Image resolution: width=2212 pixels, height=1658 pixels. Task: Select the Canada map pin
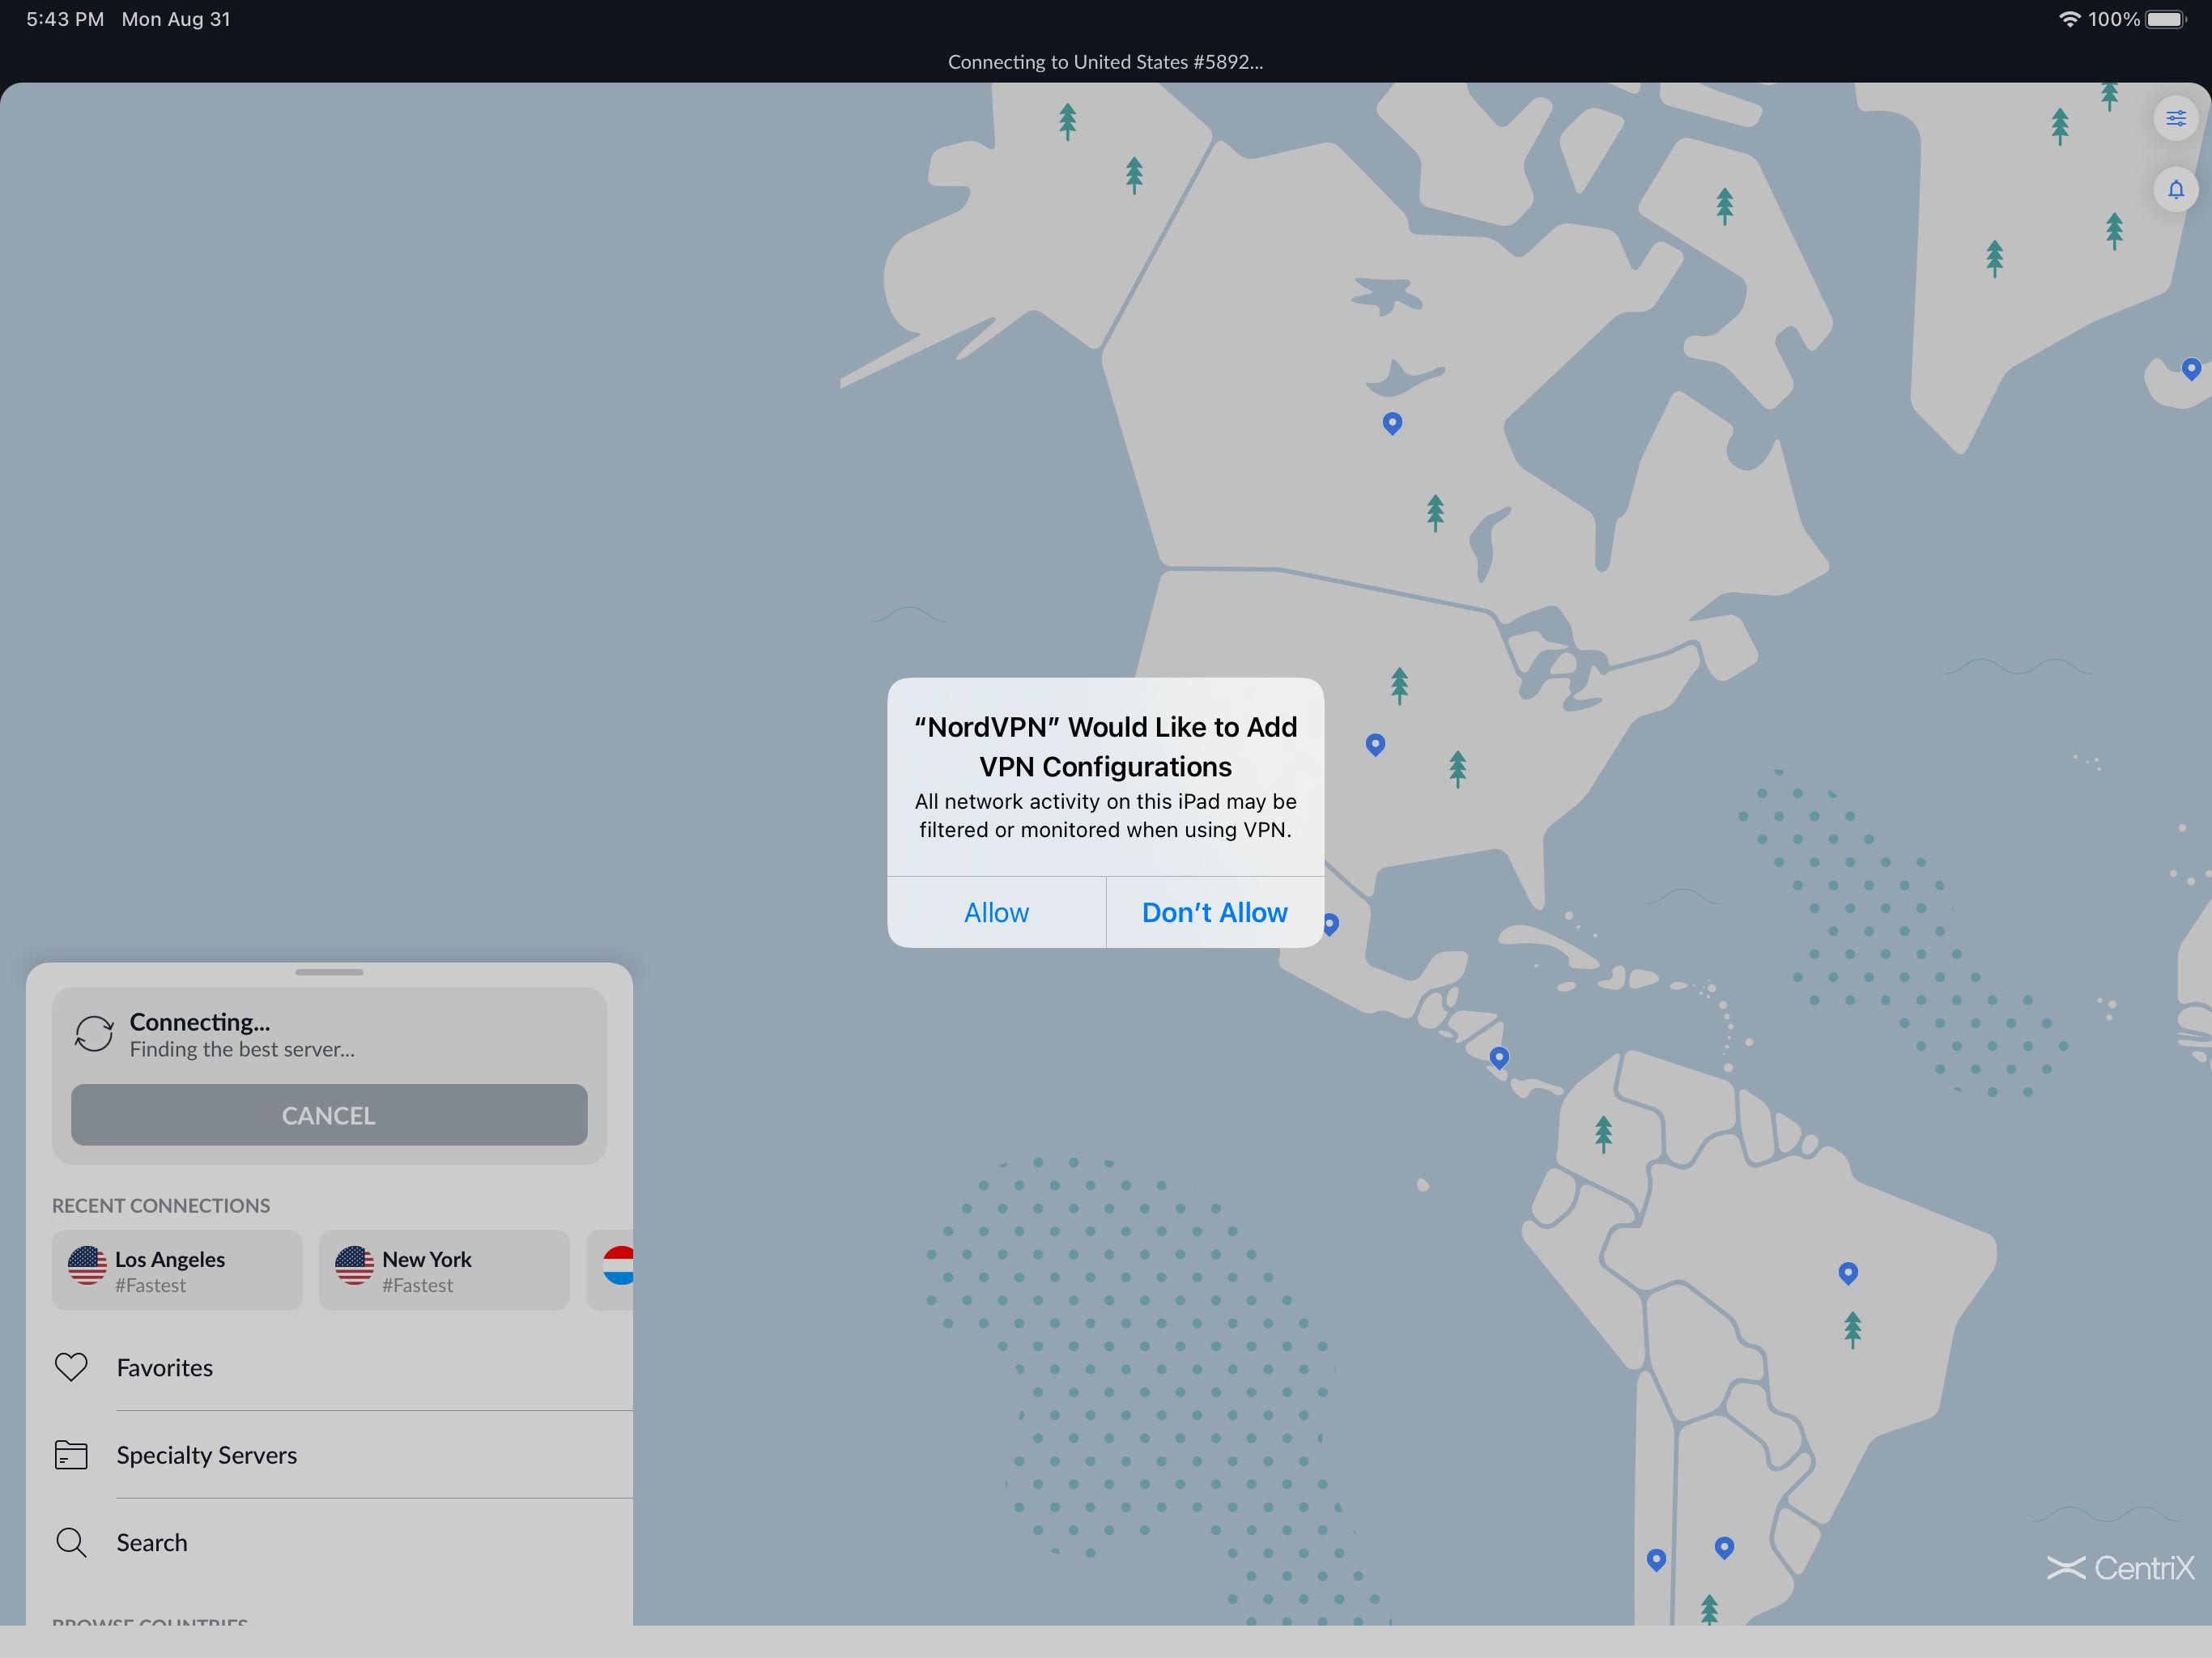pyautogui.click(x=1392, y=422)
